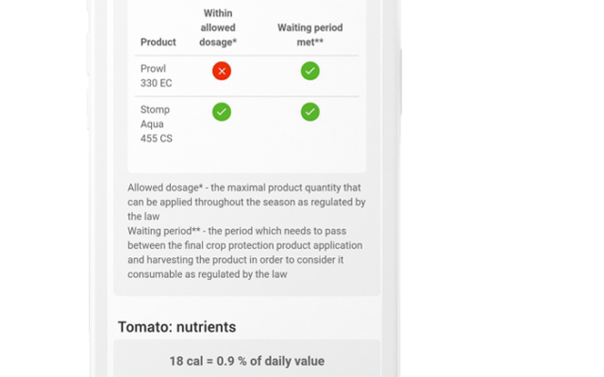Click the nutrients card below the Tomato heading
604x377 pixels.
247,358
